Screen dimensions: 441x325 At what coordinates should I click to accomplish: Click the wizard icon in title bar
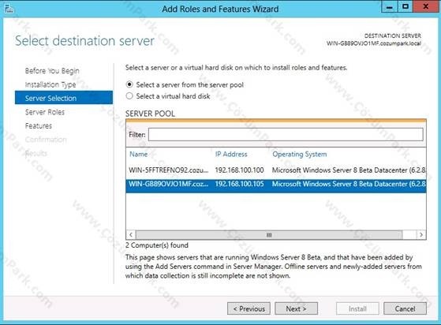point(9,8)
